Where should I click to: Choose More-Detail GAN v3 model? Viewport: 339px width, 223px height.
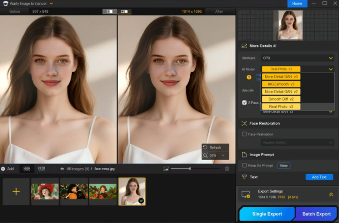tap(281, 76)
